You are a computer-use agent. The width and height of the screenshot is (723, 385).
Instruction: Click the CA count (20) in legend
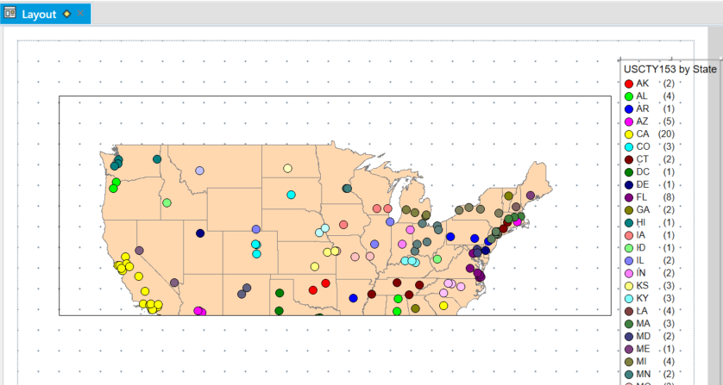(666, 134)
